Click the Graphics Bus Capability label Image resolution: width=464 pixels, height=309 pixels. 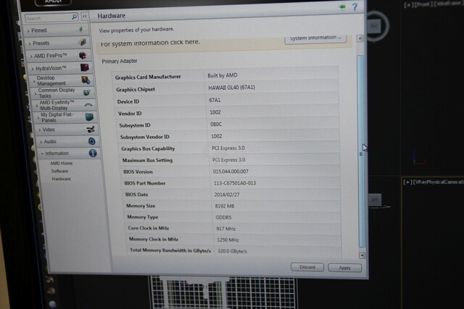point(148,148)
